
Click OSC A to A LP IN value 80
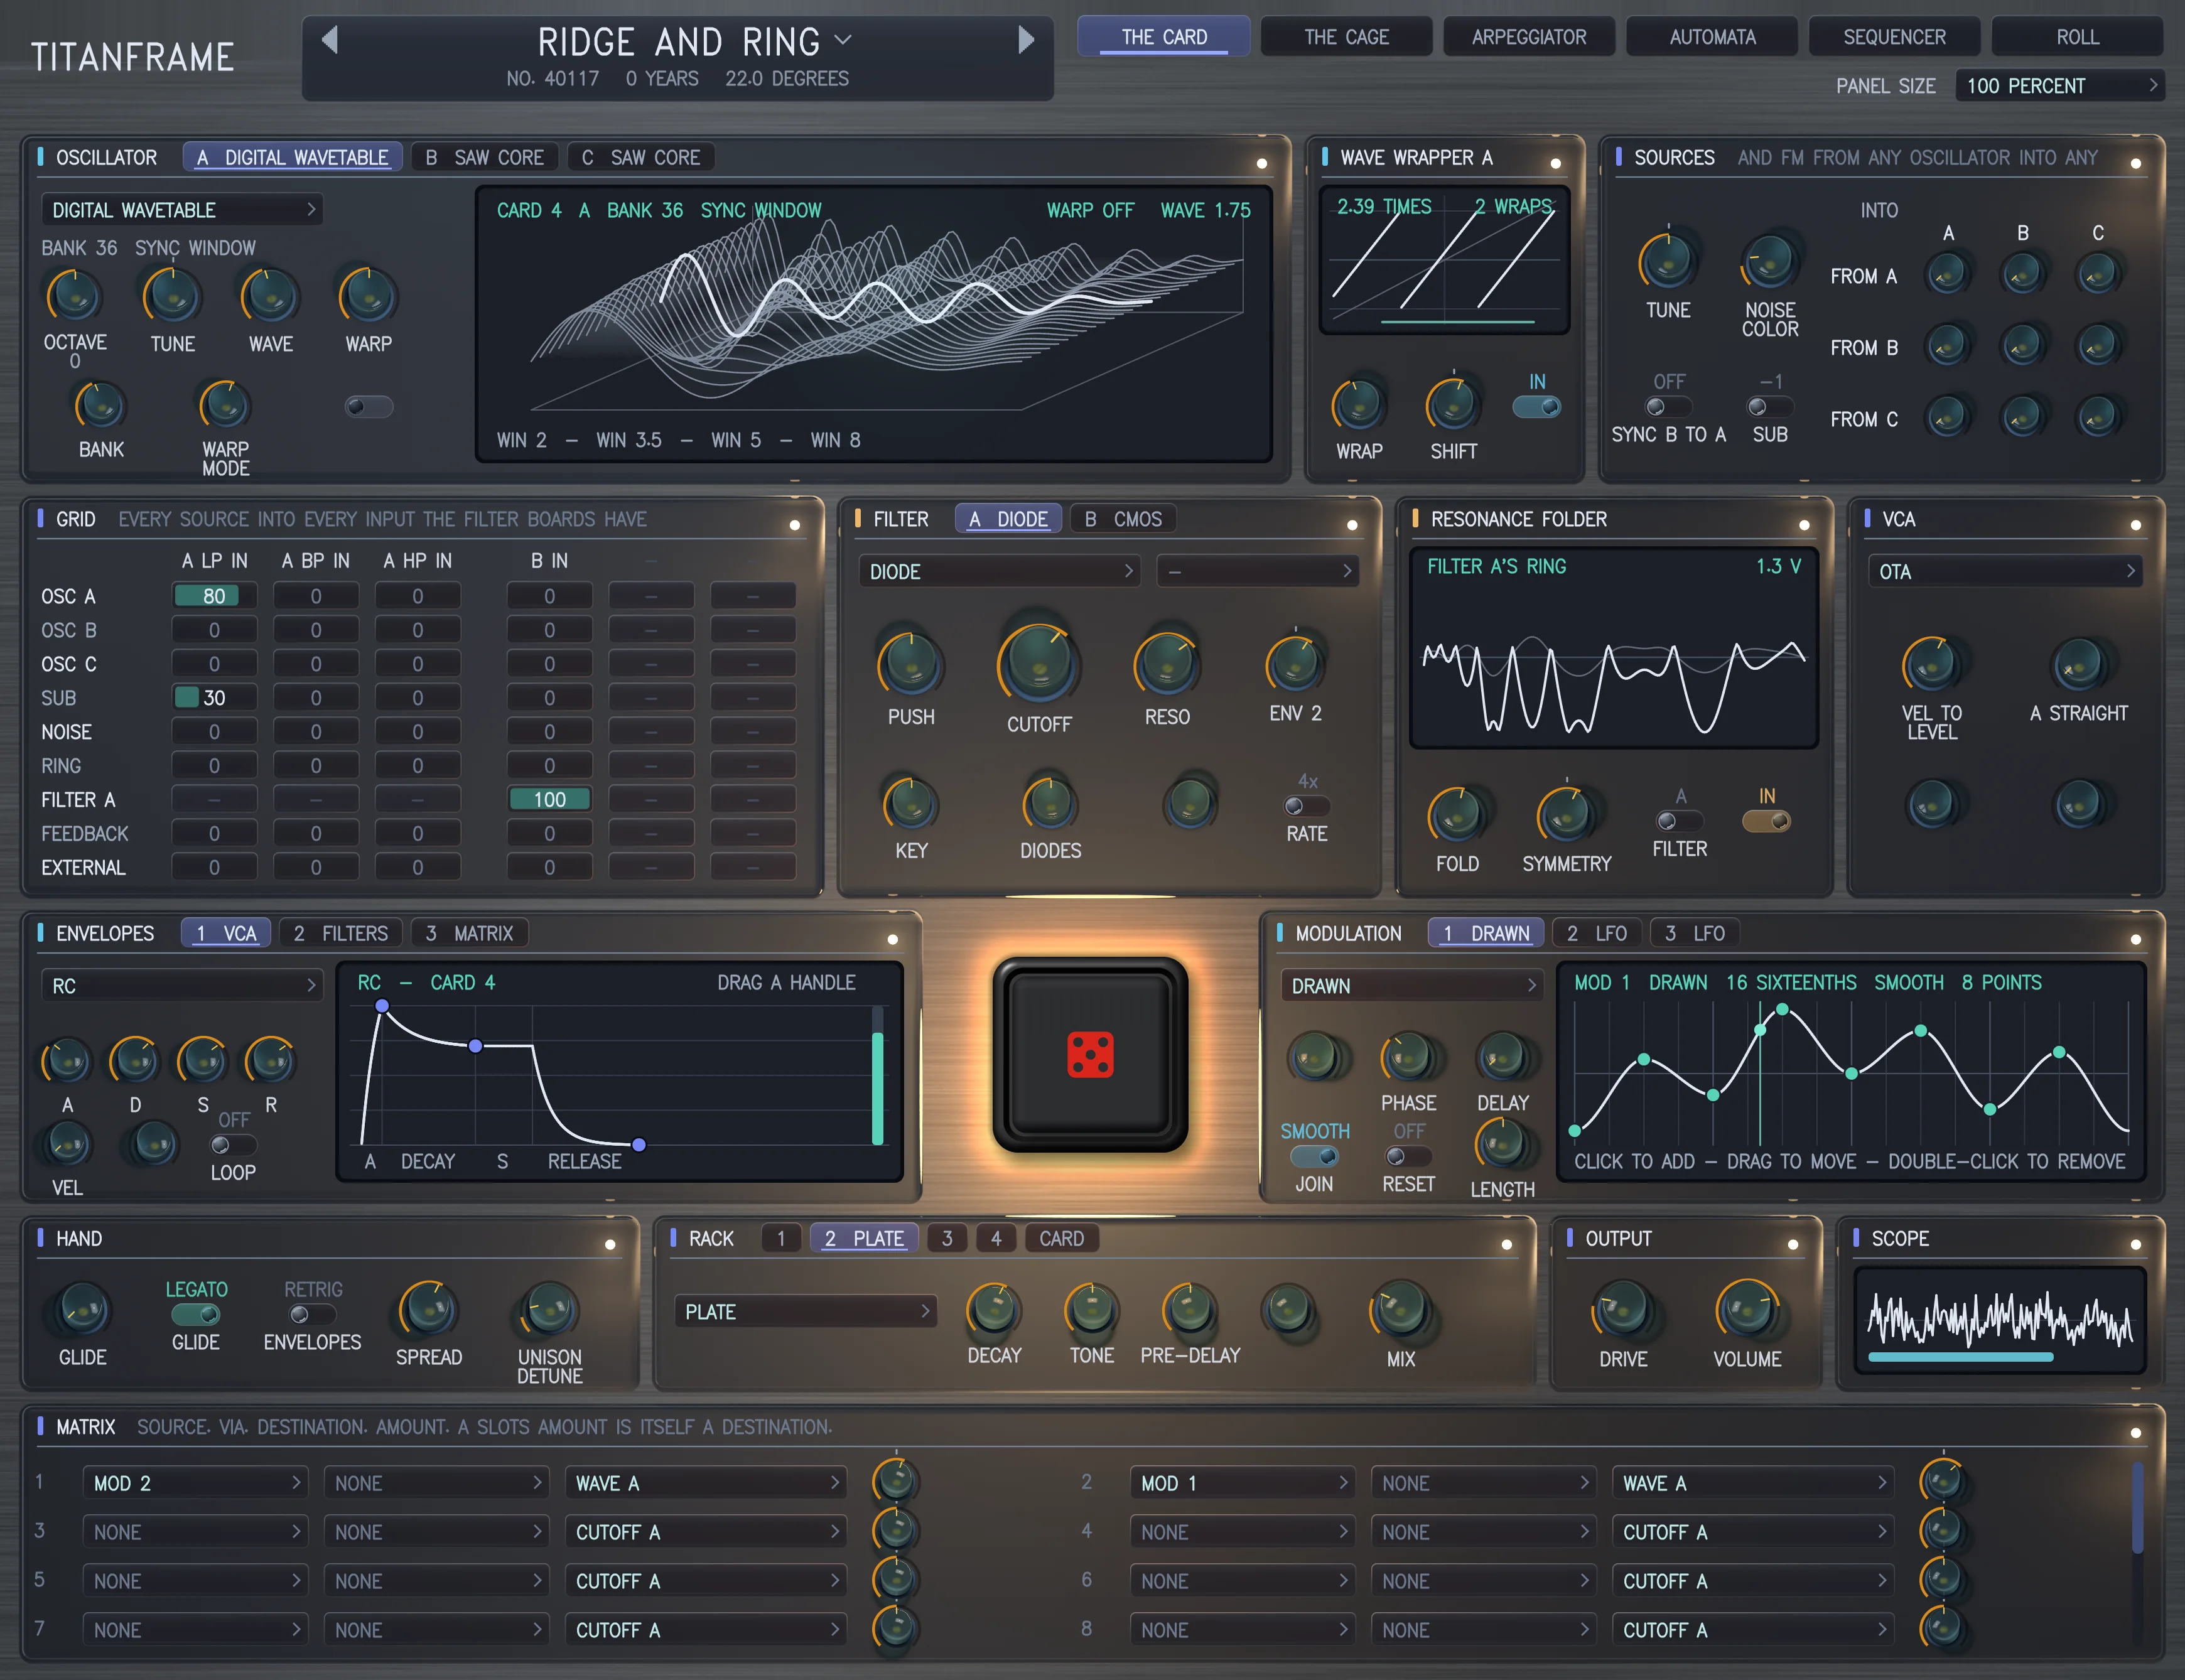[x=214, y=596]
